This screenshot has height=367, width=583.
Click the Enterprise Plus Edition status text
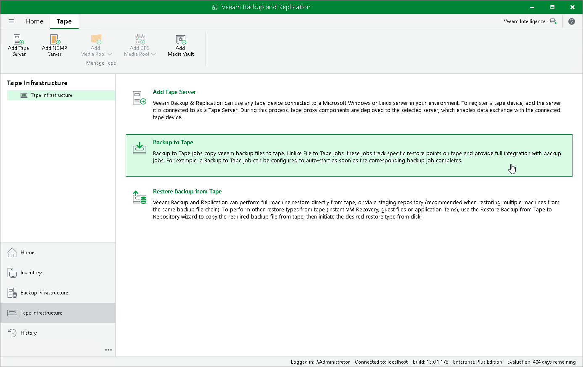click(477, 362)
